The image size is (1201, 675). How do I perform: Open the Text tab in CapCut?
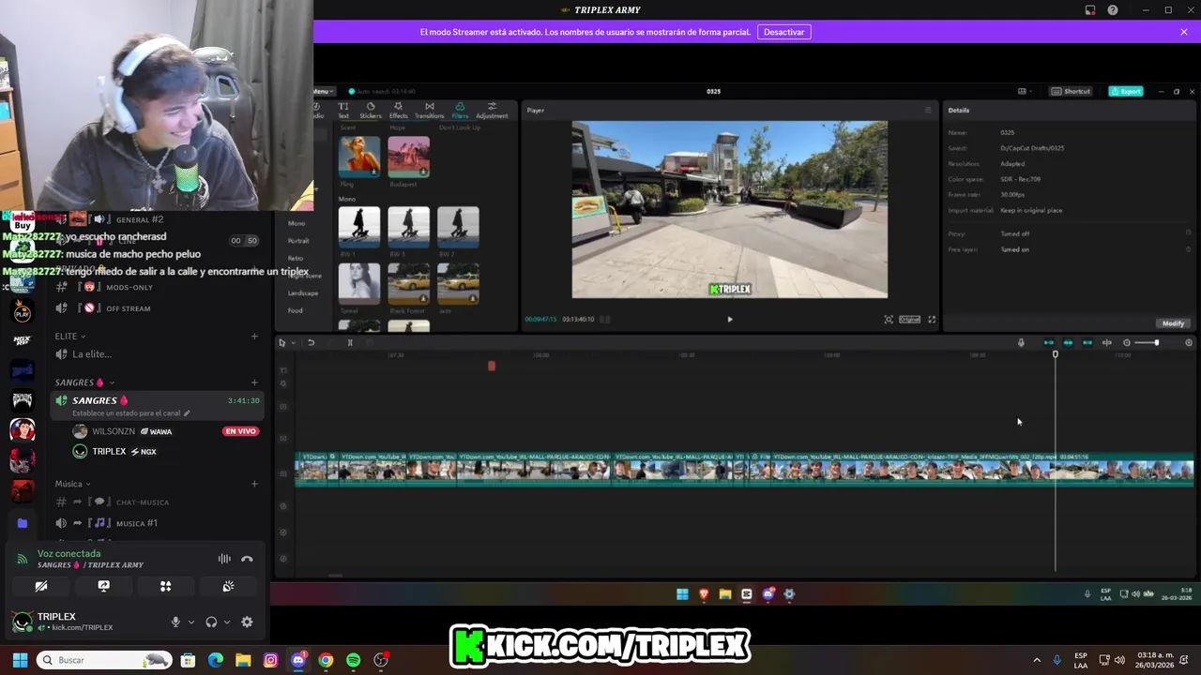click(x=343, y=110)
